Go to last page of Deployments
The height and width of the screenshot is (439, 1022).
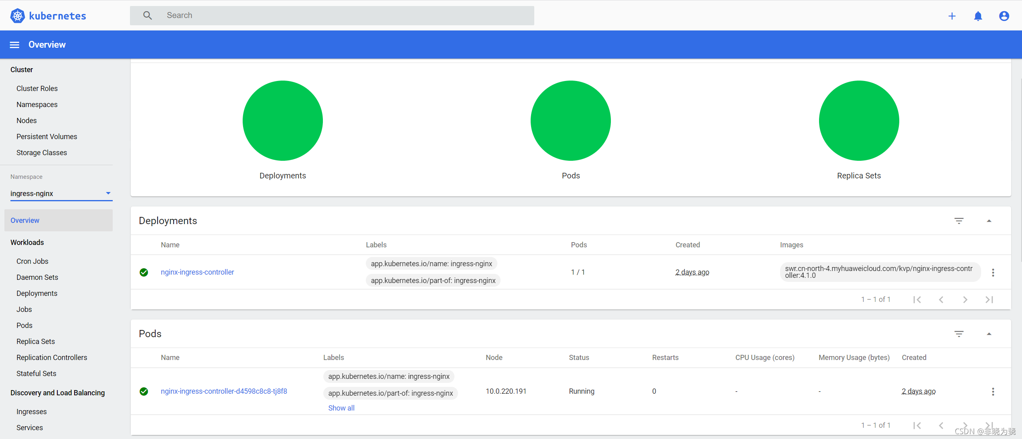click(990, 299)
